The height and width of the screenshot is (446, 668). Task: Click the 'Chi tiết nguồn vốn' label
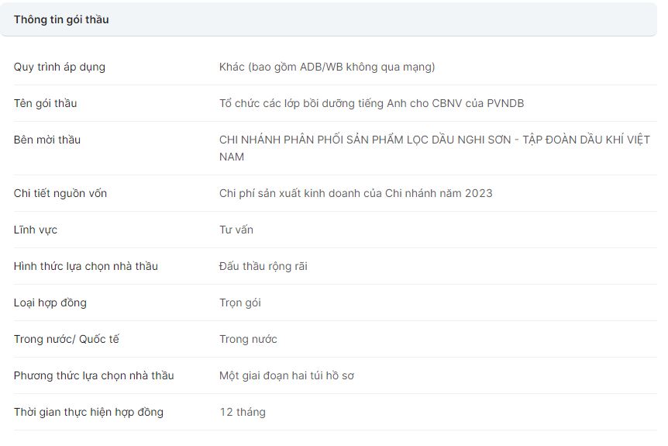coord(60,193)
